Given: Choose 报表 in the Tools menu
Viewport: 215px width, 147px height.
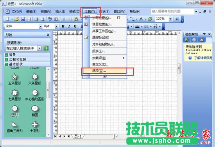Looking at the screenshot, I should point(105,51).
